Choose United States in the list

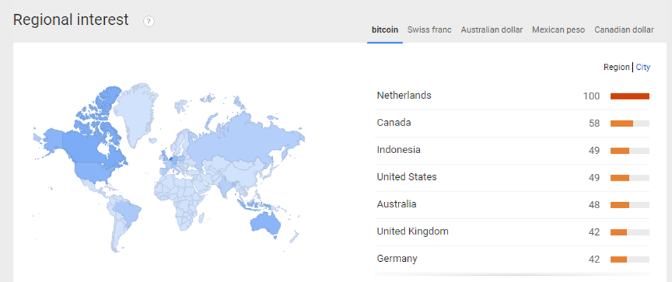point(407,177)
